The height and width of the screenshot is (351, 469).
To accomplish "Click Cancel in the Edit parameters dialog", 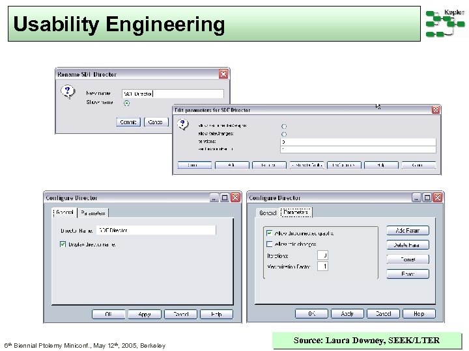I will point(418,165).
